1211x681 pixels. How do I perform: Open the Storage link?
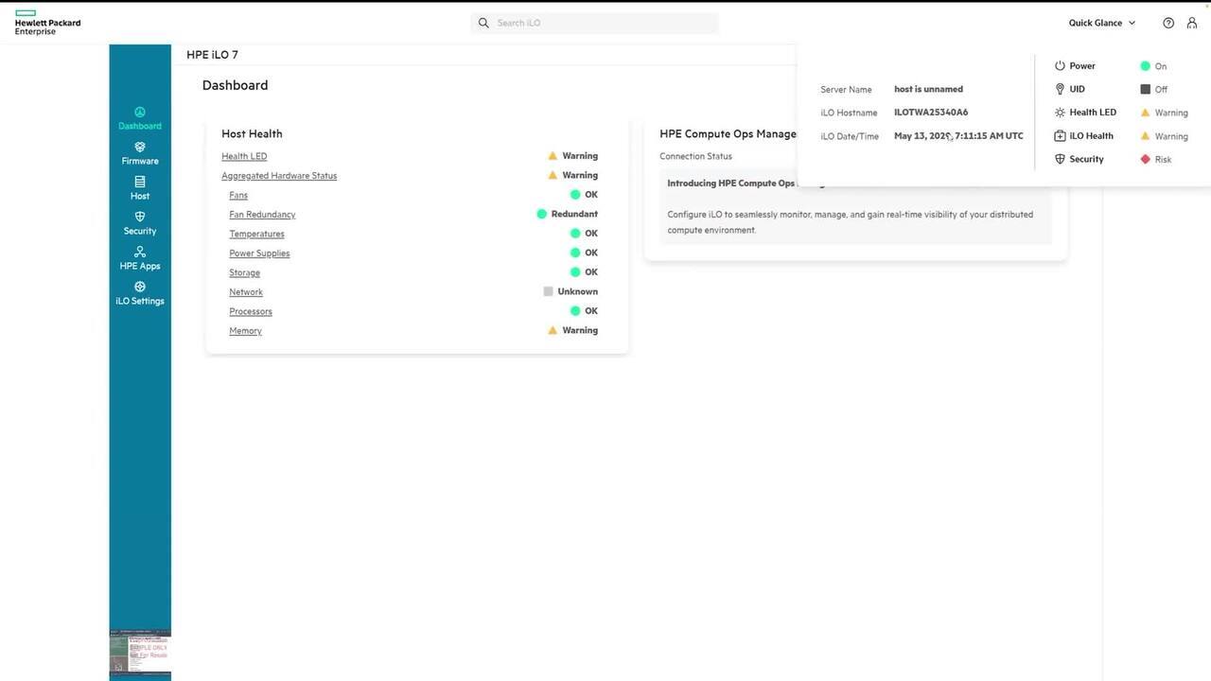tap(244, 272)
